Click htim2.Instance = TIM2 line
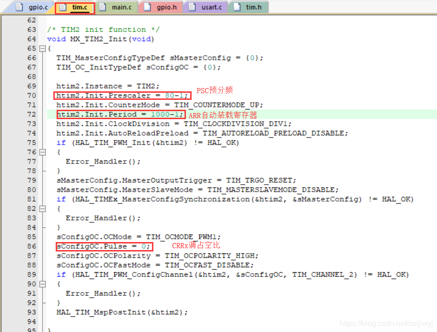Image resolution: width=437 pixels, height=332 pixels. (x=108, y=86)
